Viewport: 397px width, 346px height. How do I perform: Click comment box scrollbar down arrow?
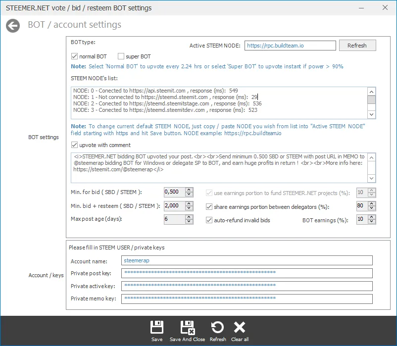[x=371, y=178]
